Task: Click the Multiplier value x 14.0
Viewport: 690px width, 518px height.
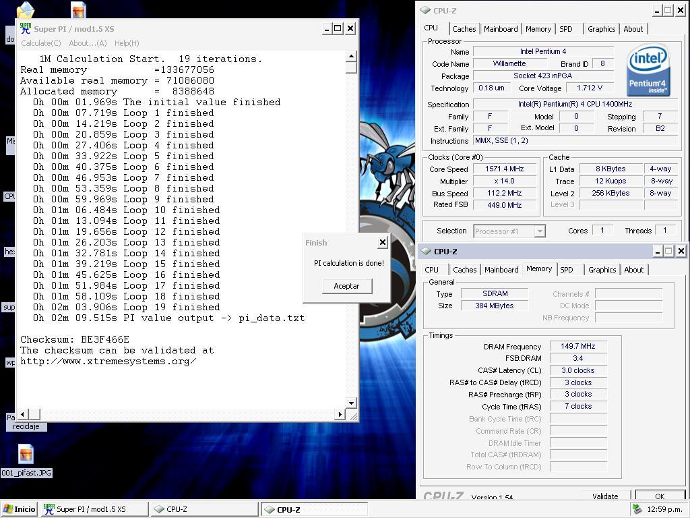Action: (x=504, y=181)
